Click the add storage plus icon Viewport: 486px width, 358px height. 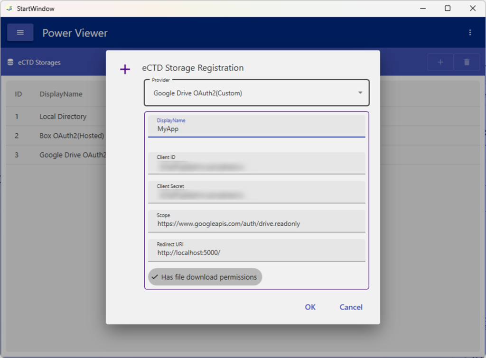[x=440, y=62]
